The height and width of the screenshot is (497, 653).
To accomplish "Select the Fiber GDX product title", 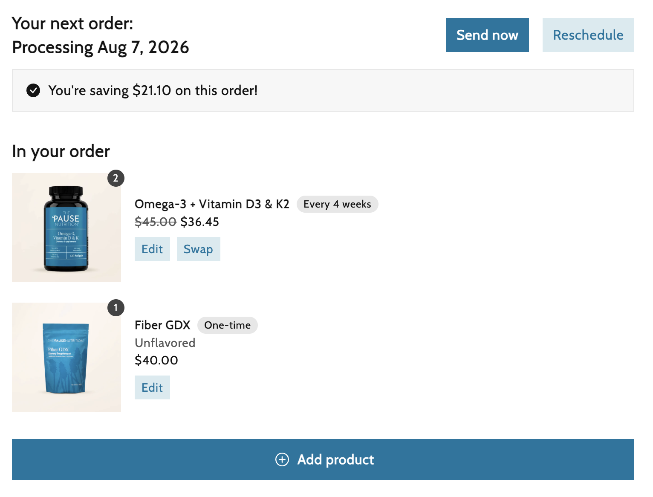I will click(162, 325).
